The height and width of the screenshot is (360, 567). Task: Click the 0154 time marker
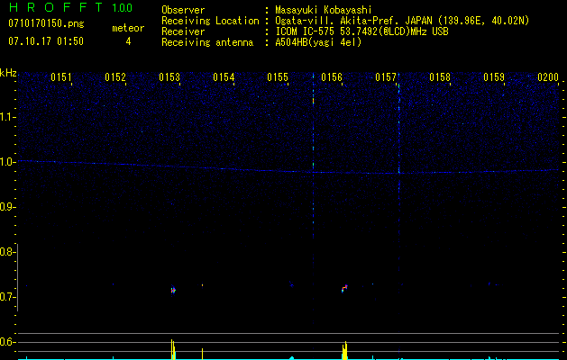(x=224, y=77)
